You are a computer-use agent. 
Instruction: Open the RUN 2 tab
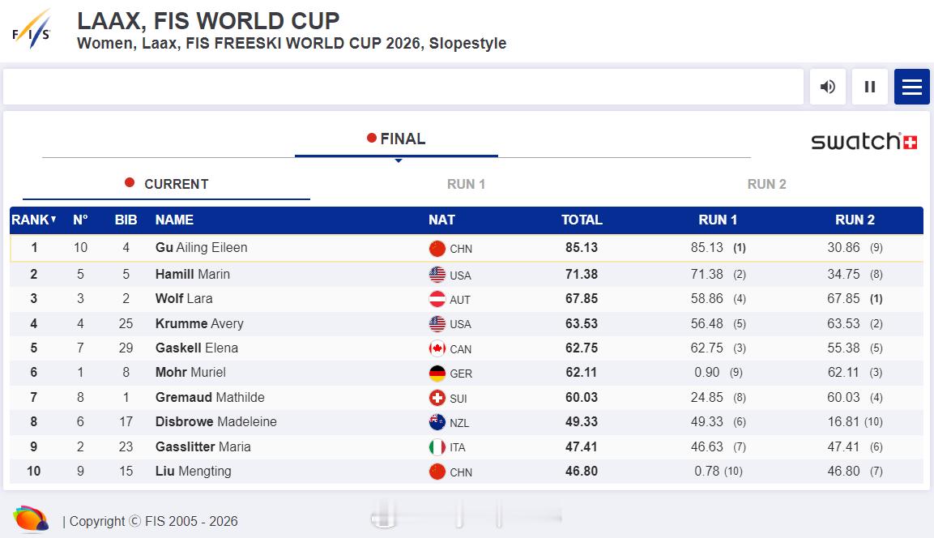(766, 184)
